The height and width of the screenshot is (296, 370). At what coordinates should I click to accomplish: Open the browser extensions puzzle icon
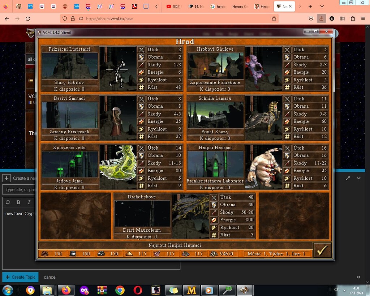[x=353, y=18]
